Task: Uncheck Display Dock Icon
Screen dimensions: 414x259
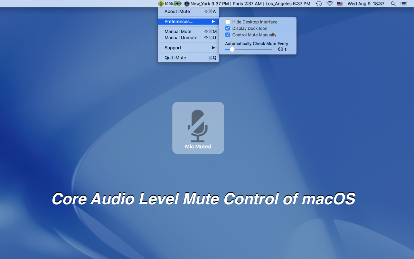Action: click(228, 28)
